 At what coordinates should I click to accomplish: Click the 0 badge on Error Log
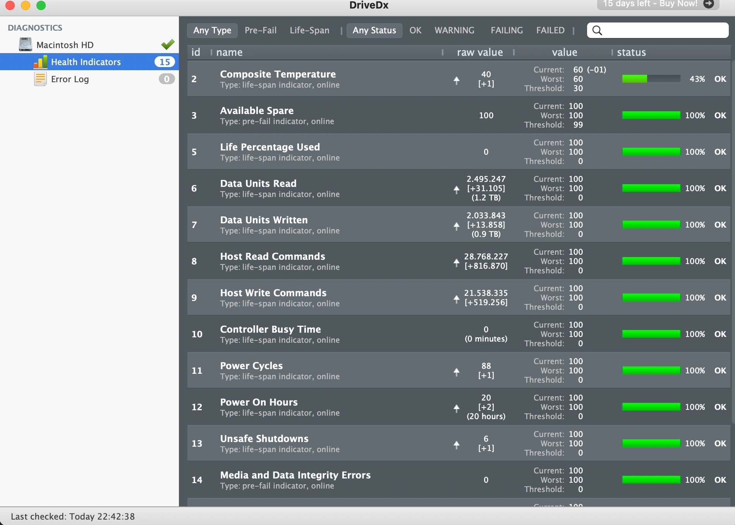tap(167, 79)
